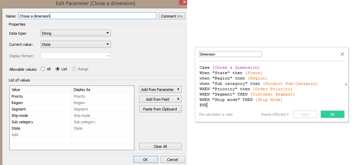Screen dimensions: 352x165
Task: Open the Add from Parameter menu
Action: (x=160, y=90)
